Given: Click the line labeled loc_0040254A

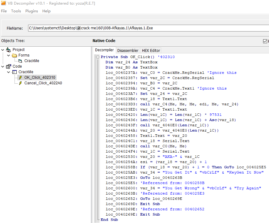Looking at the screenshot, I should (156, 162).
